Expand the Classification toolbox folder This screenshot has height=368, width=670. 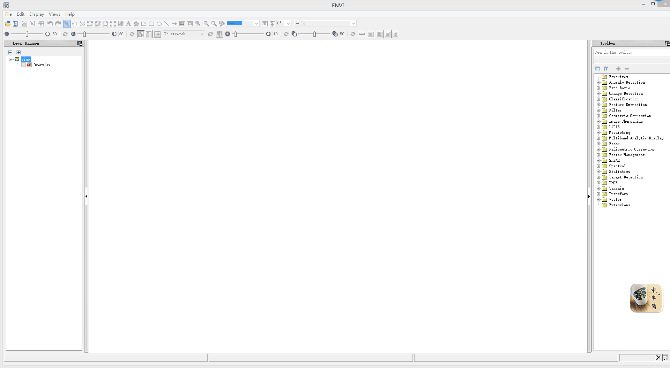point(598,99)
